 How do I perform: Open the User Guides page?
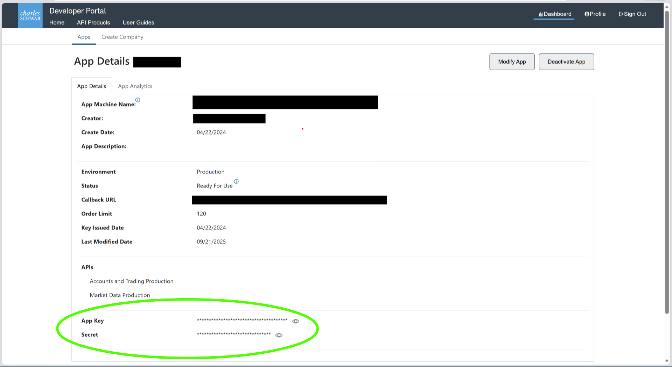coord(138,22)
